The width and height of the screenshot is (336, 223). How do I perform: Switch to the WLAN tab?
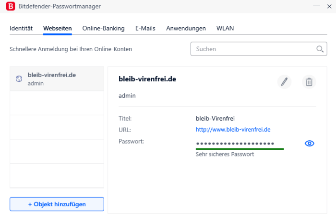225,28
